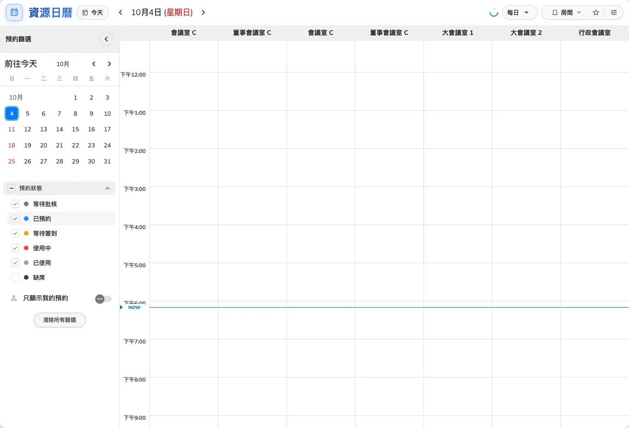Click the 下午9:00 time label
629x428 pixels.
(x=135, y=418)
